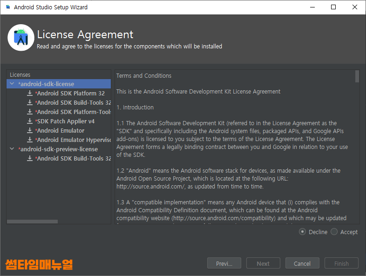Maximize the Setup Wizard window

[x=333, y=7]
